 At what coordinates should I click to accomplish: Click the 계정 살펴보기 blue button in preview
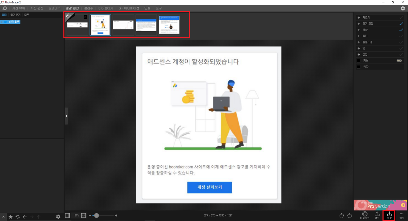coord(209,187)
